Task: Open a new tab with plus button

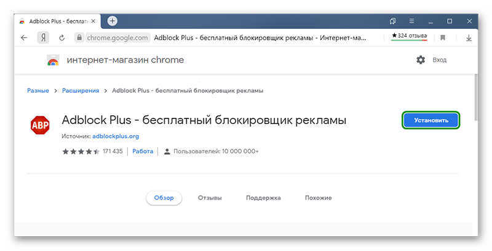Action: pos(113,21)
